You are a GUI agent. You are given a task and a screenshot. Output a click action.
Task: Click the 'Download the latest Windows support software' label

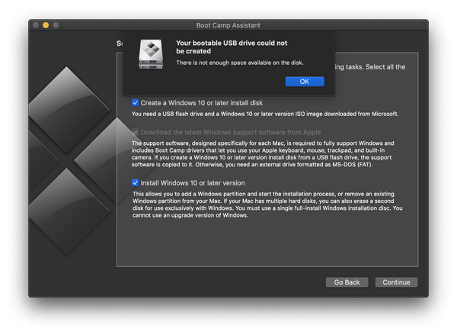231,132
